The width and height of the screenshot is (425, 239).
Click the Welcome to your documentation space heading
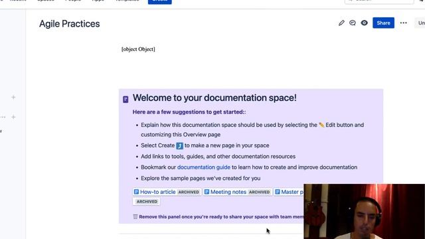pyautogui.click(x=214, y=98)
